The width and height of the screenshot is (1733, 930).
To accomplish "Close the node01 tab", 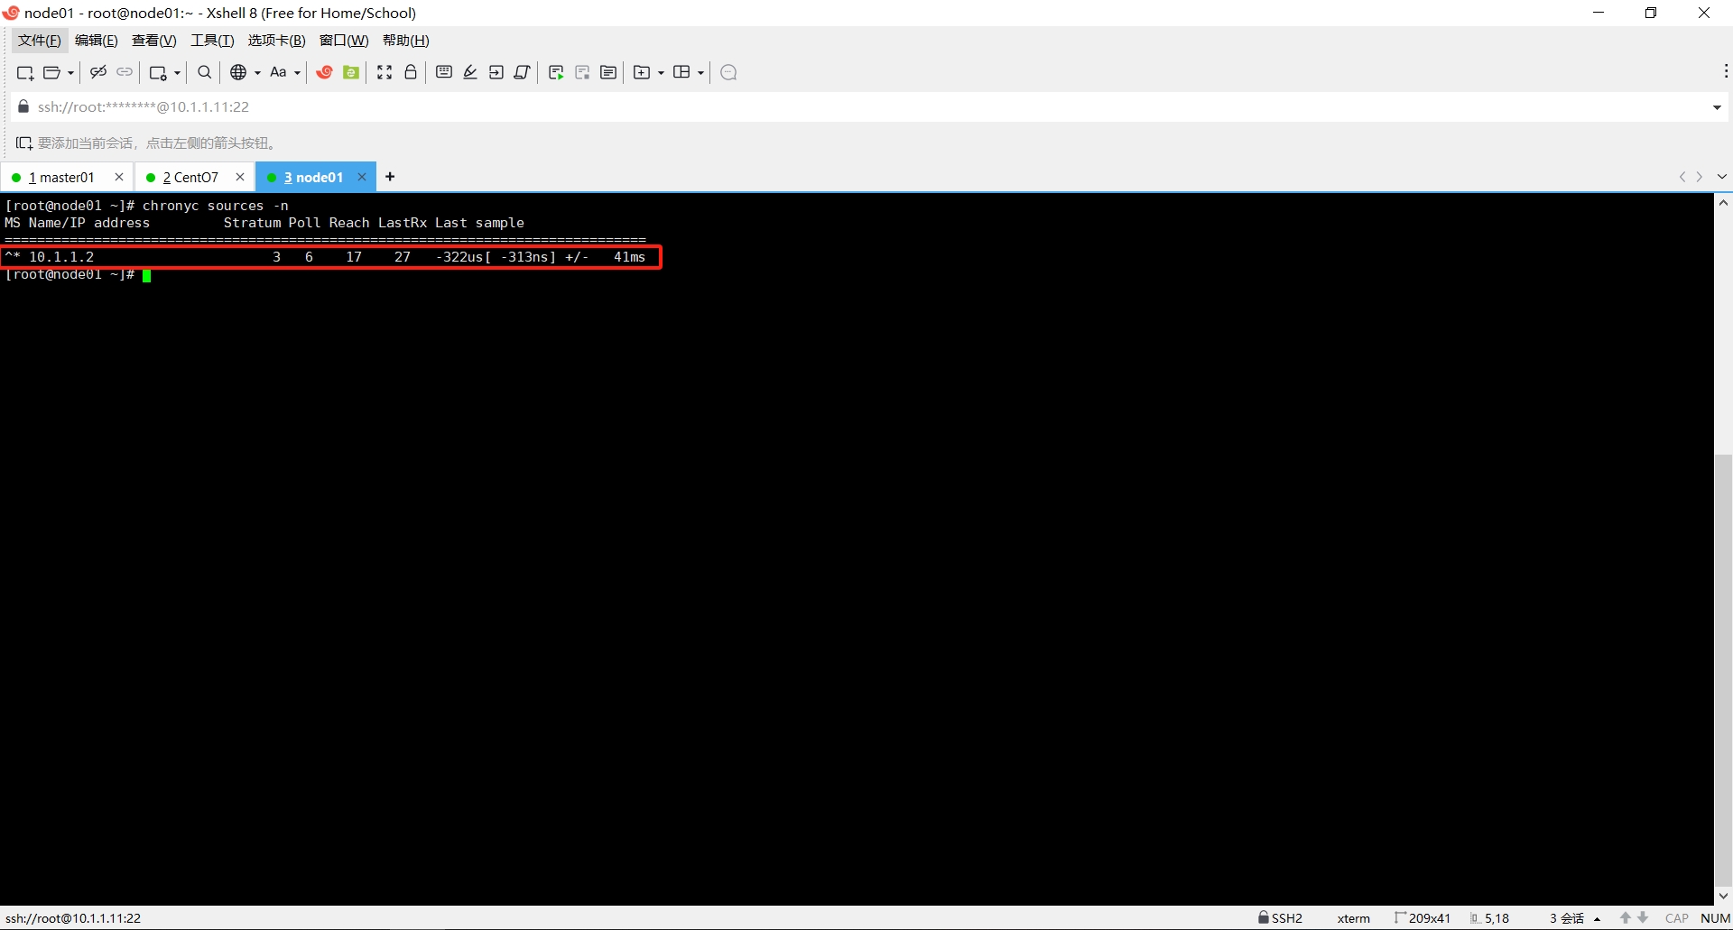I will point(362,177).
